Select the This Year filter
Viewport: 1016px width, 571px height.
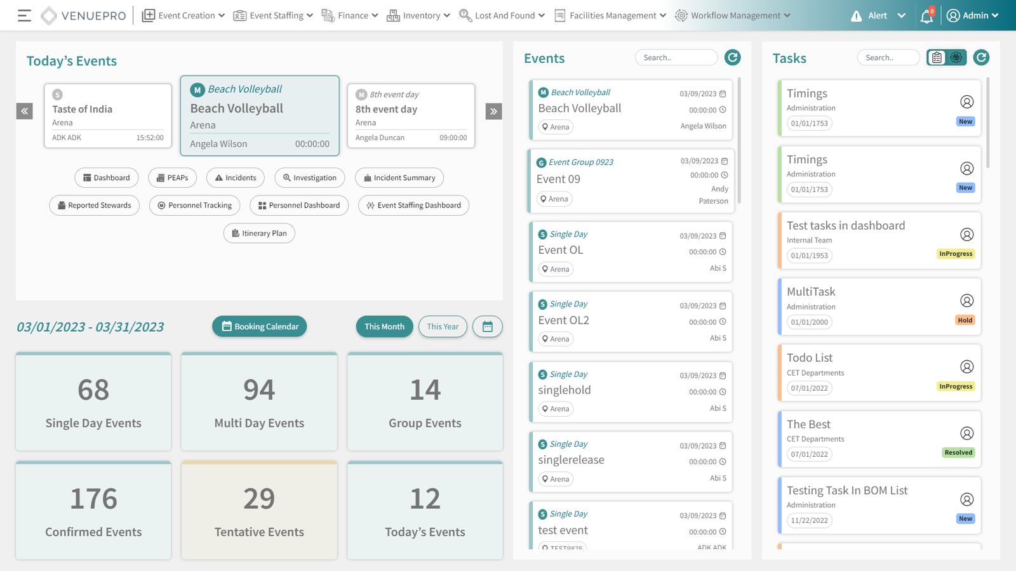click(443, 327)
